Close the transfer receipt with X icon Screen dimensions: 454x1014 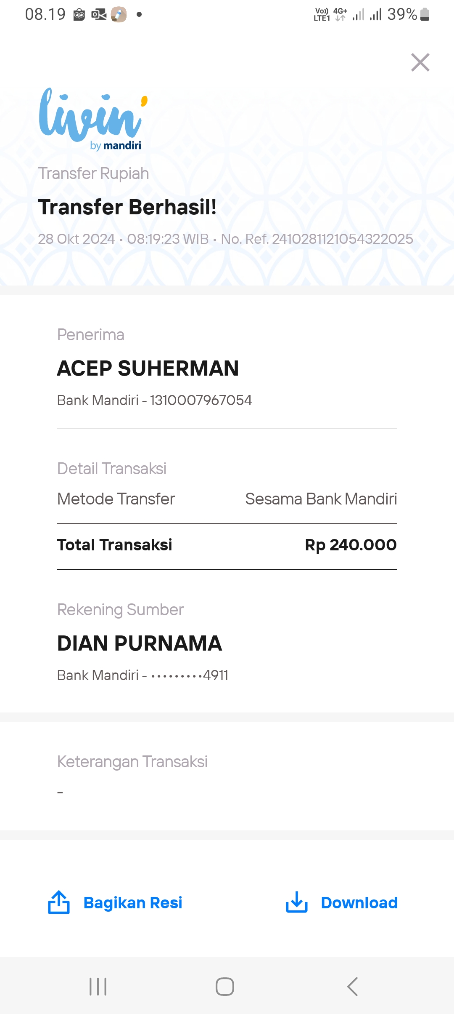click(x=420, y=63)
